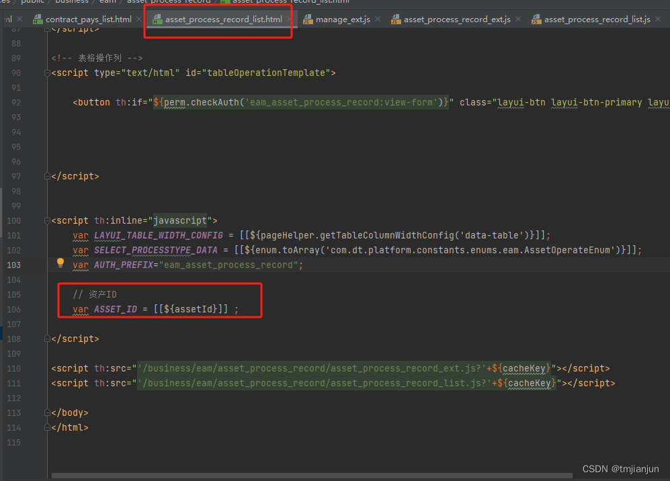Close the contract_pays_list.html tab
Viewport: 670px width, 481px height.
click(x=139, y=19)
